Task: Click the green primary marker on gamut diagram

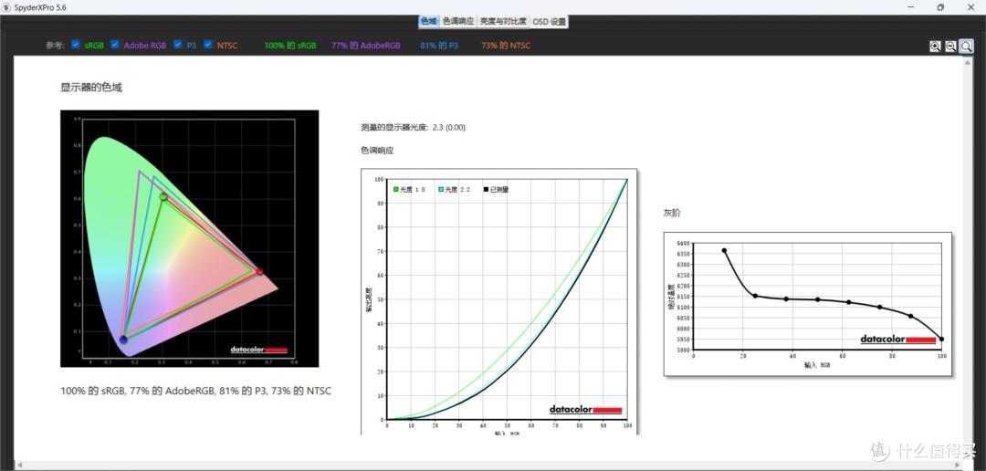Action: click(163, 197)
